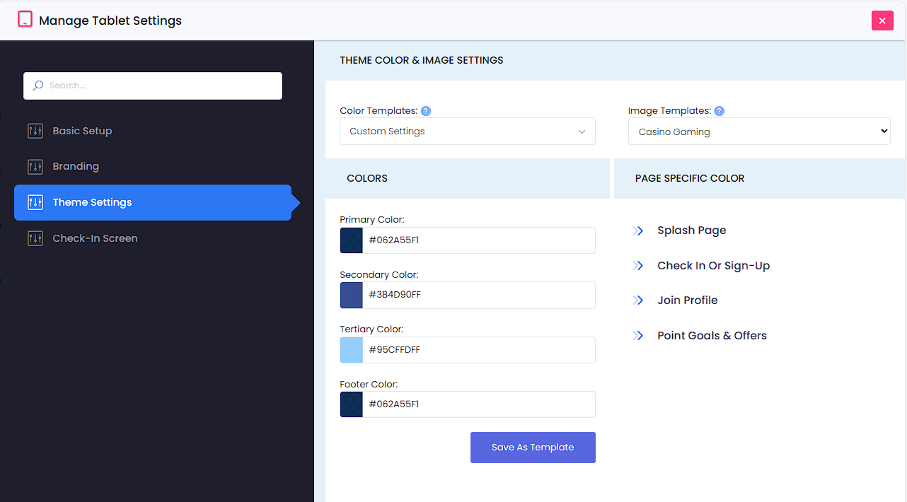
Task: Click the sidebar Search input field
Action: 153,86
